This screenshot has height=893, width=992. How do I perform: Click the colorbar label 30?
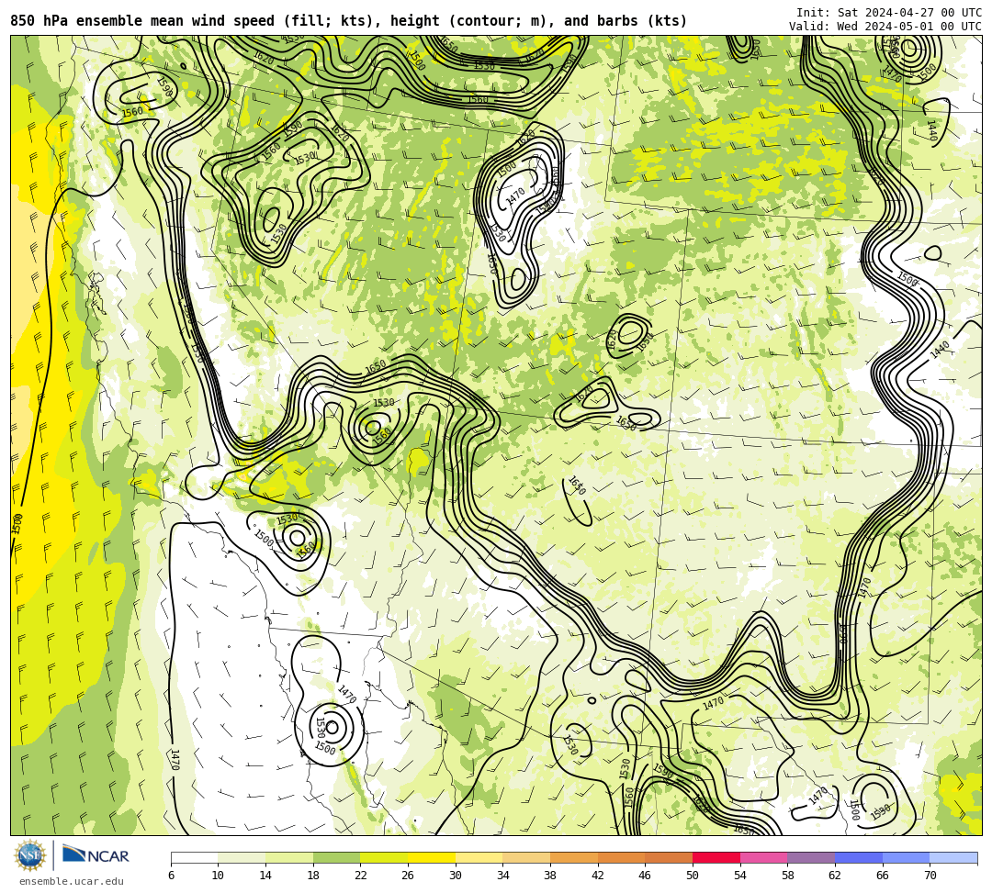[x=456, y=876]
